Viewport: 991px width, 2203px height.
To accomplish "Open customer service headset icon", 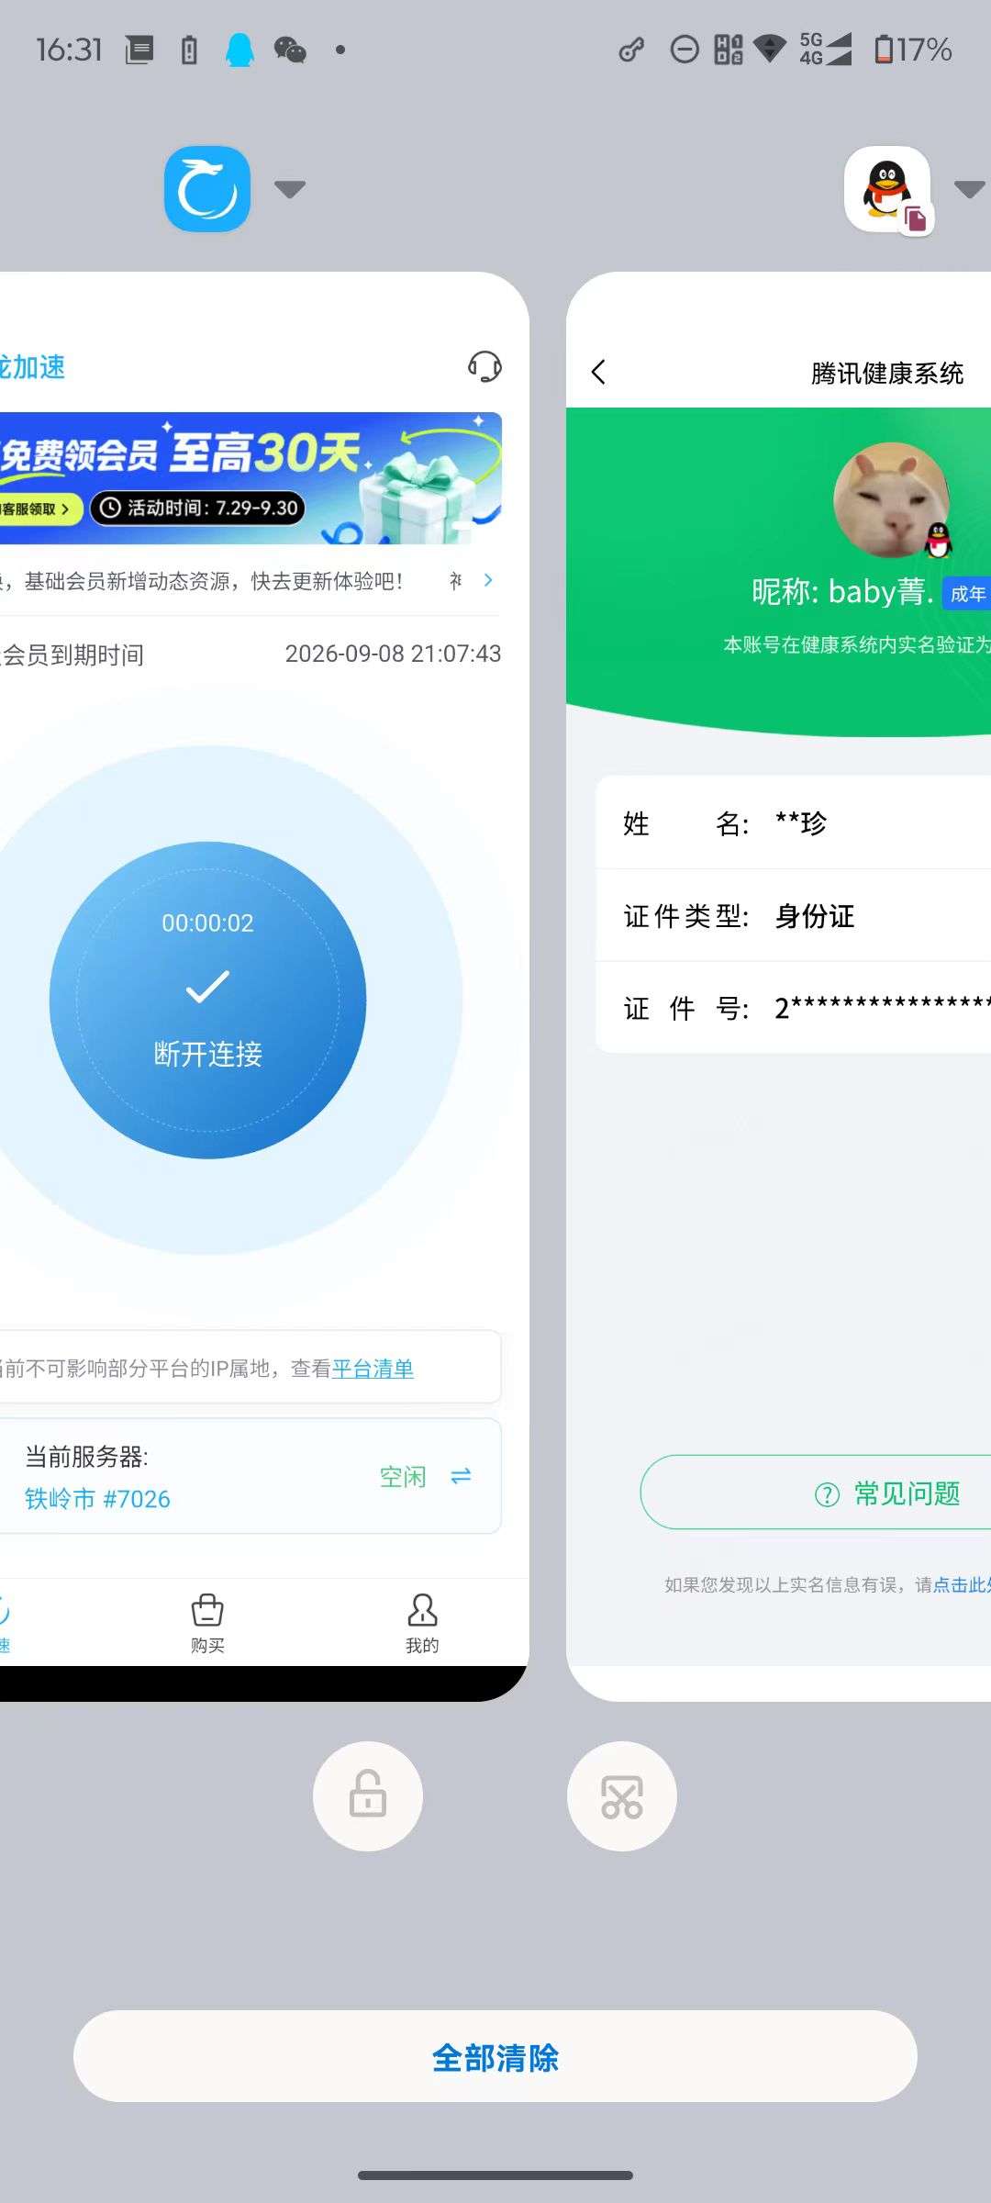I will pos(484,366).
